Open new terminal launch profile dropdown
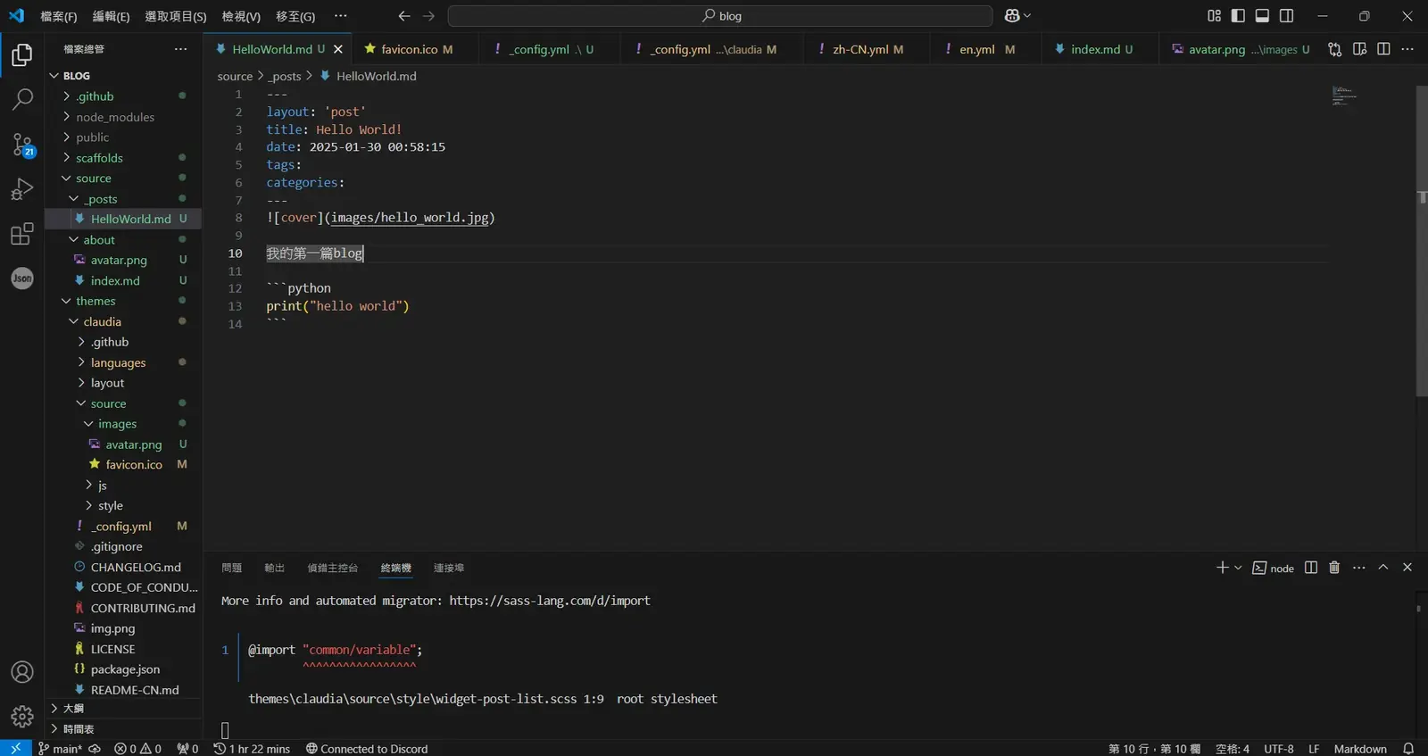The height and width of the screenshot is (756, 1428). (1238, 568)
